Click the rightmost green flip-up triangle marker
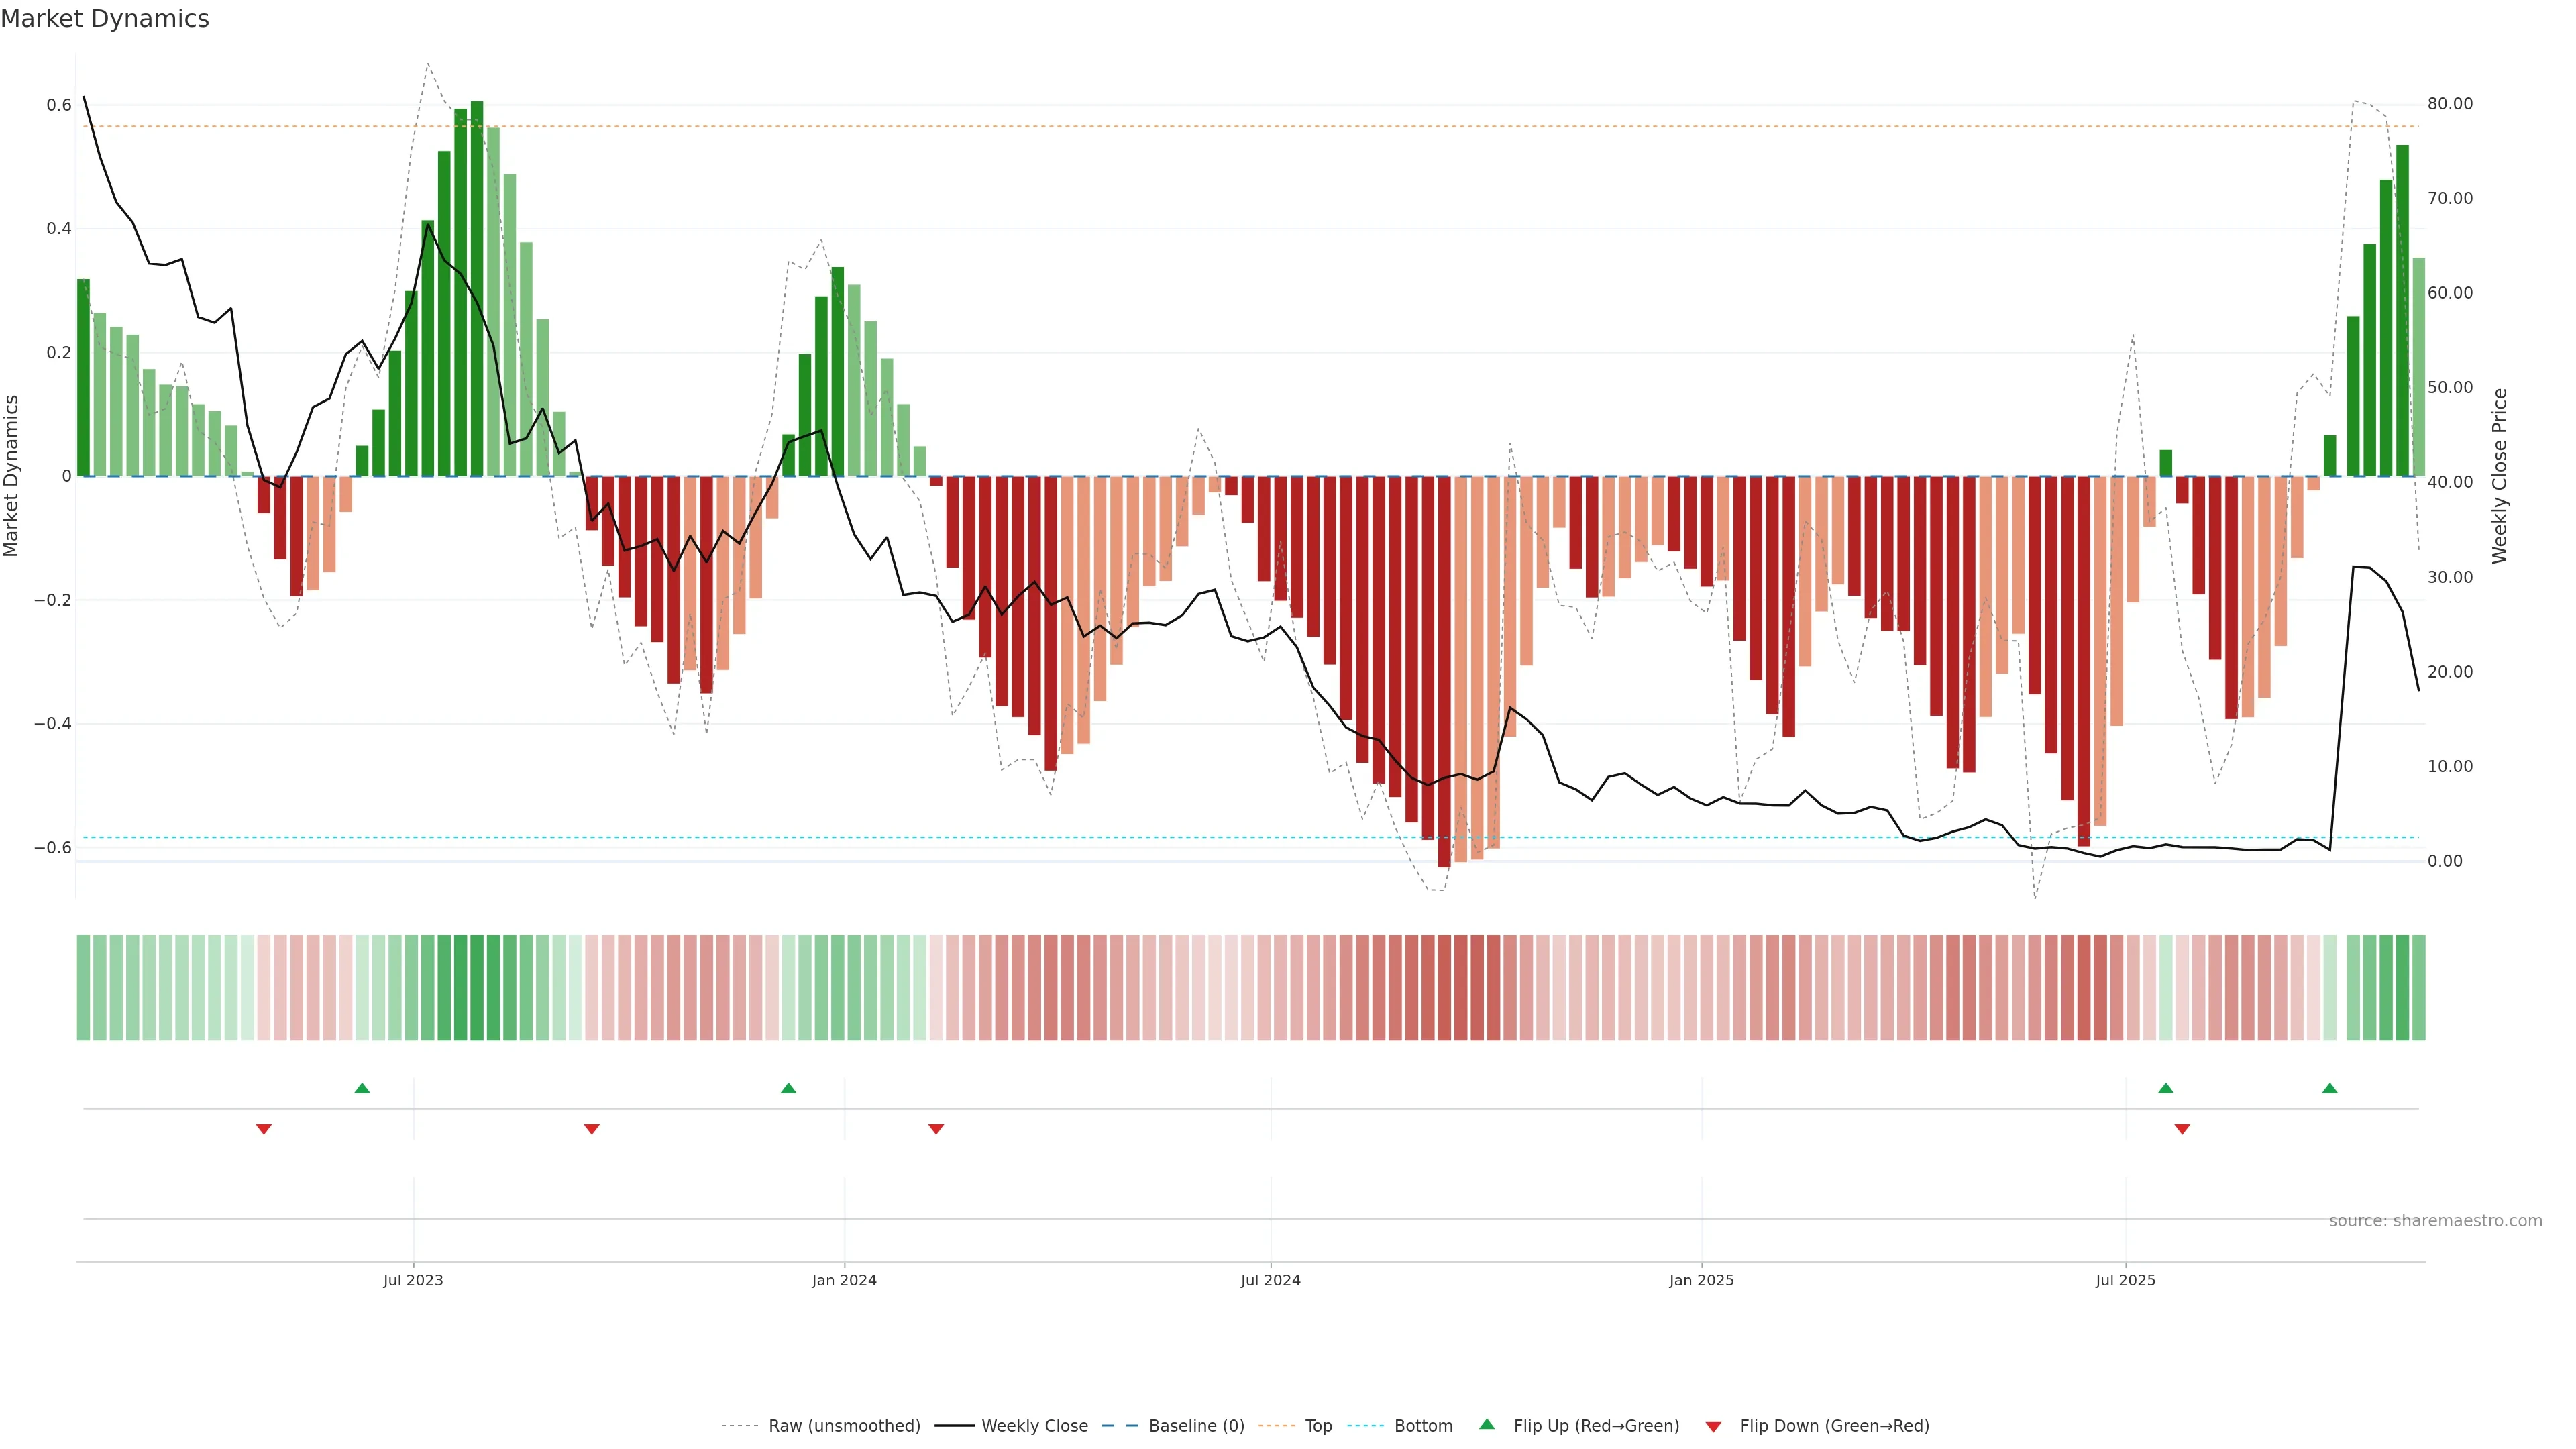2576x1449 pixels. coord(2329,1088)
